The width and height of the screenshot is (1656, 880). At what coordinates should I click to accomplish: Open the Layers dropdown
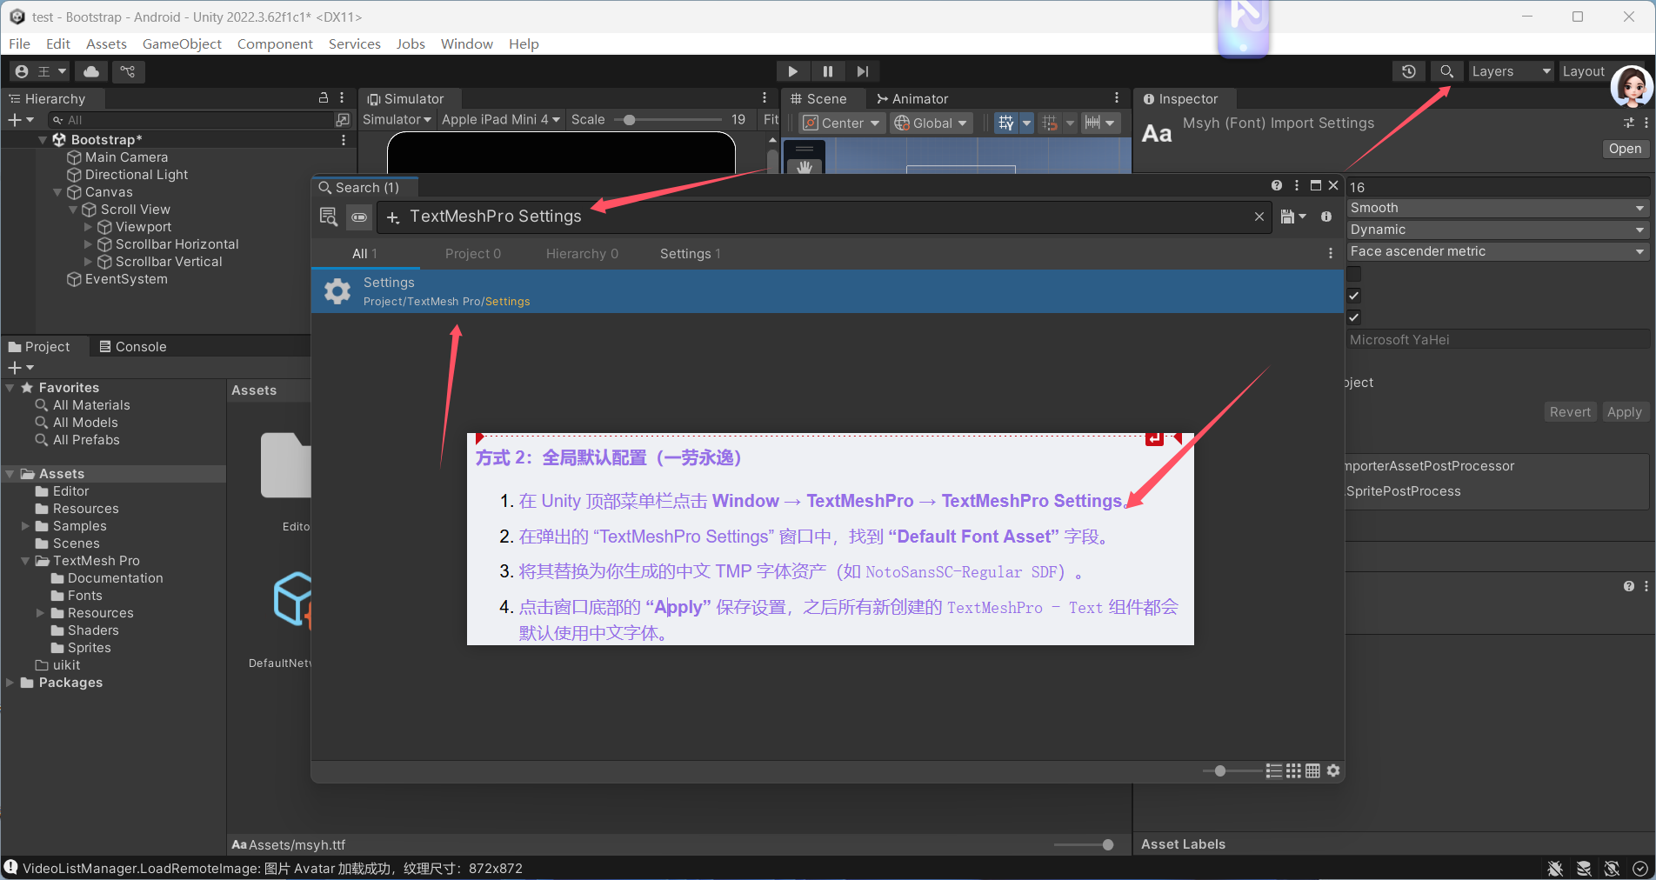1511,71
